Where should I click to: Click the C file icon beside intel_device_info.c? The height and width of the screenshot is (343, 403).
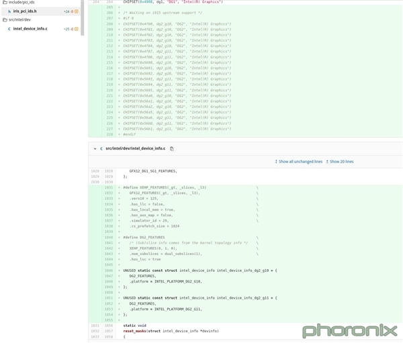pyautogui.click(x=9, y=29)
